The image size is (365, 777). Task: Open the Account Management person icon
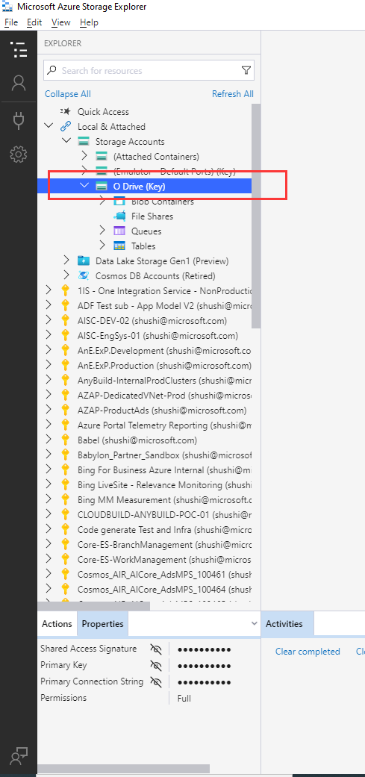(x=19, y=83)
